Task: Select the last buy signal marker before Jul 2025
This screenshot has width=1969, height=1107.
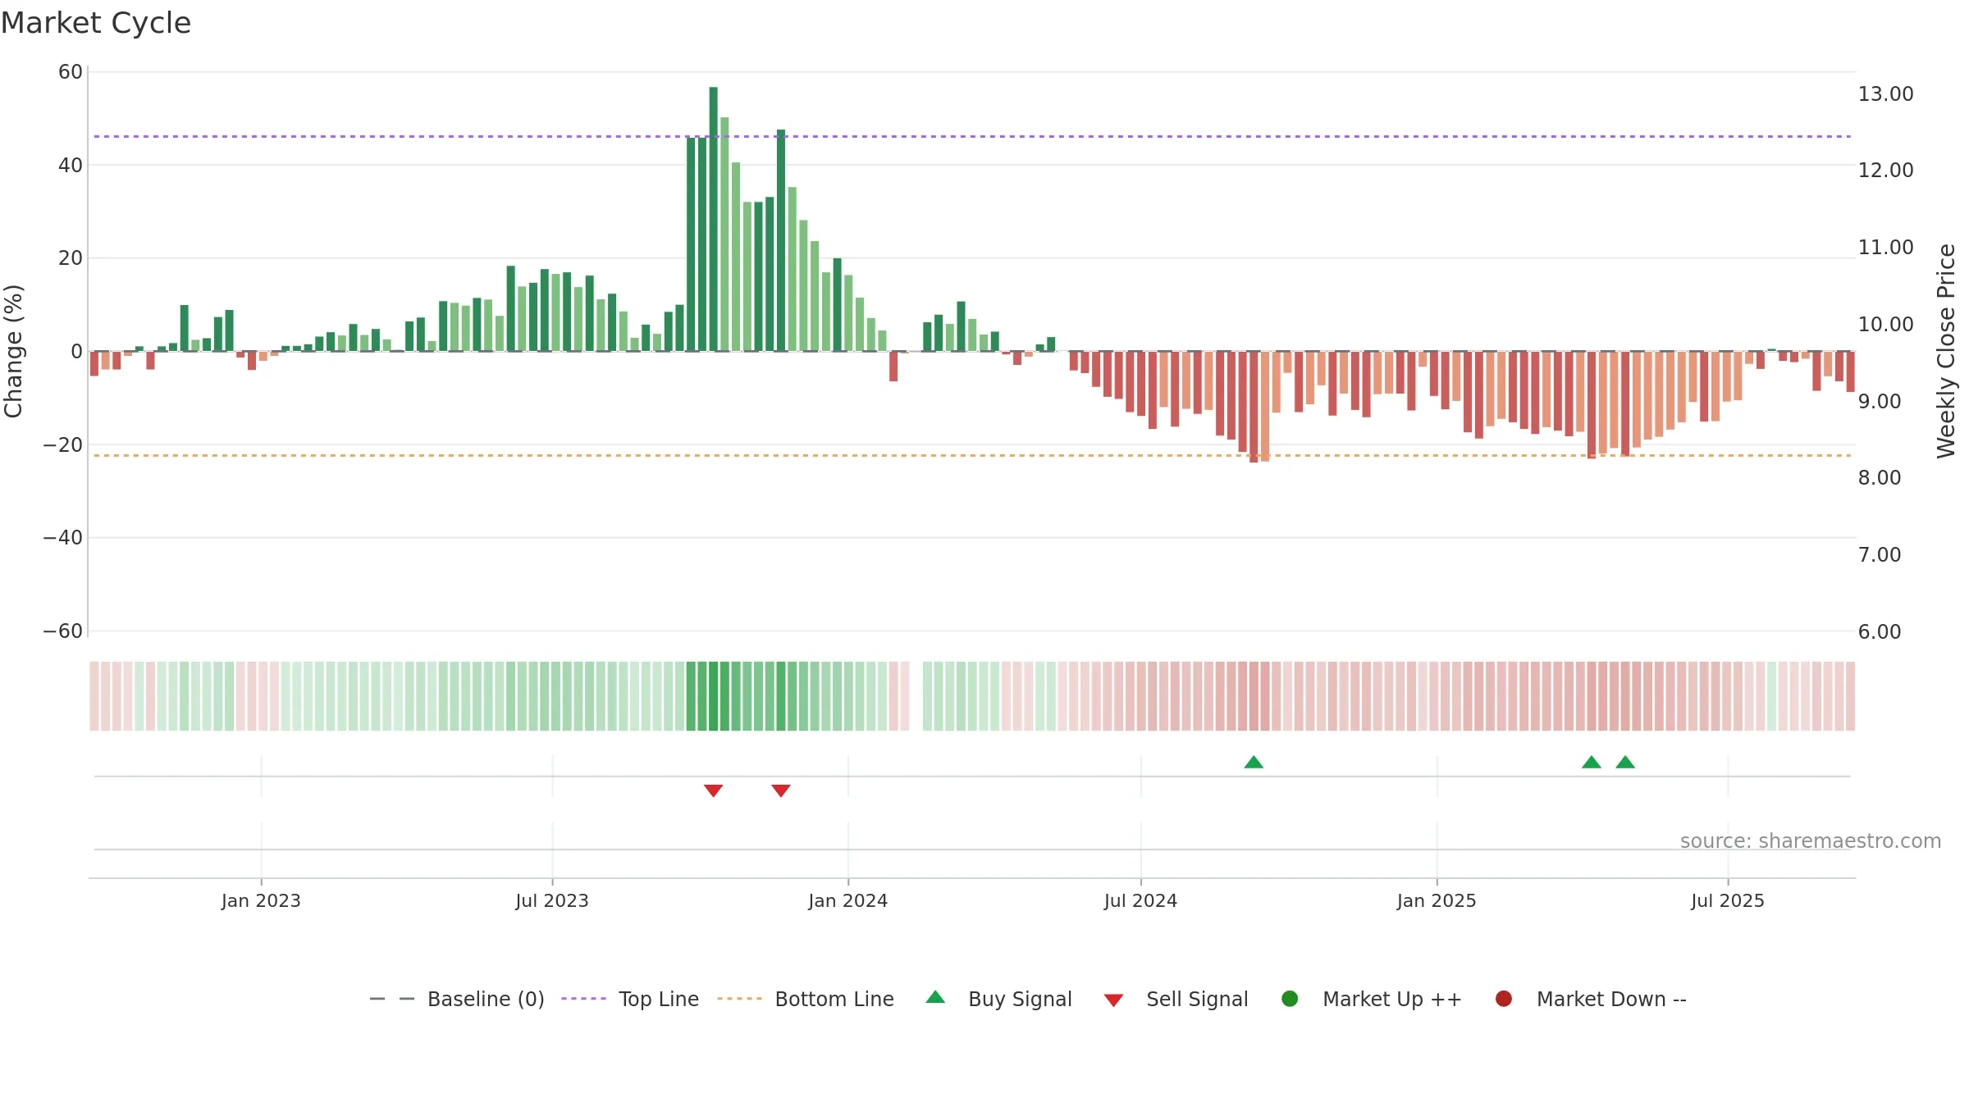Action: coord(1625,762)
